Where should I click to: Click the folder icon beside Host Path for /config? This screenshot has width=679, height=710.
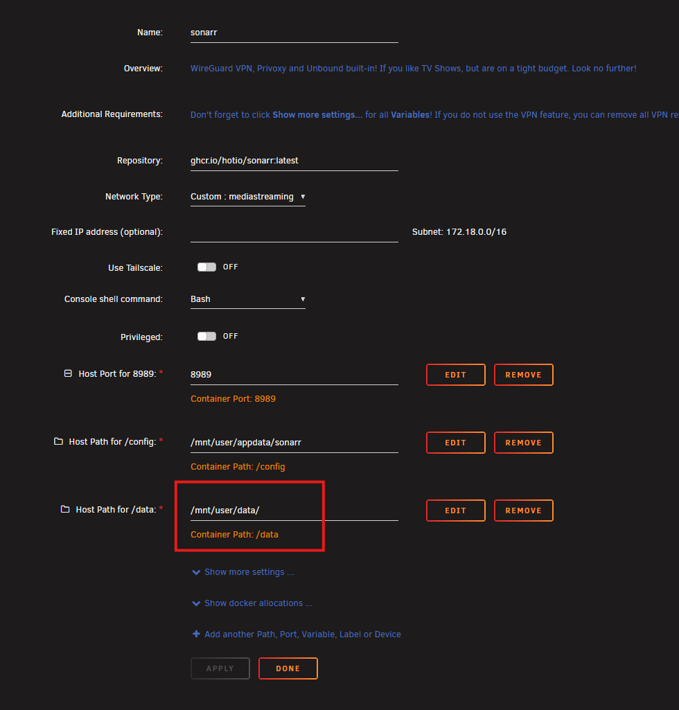58,441
